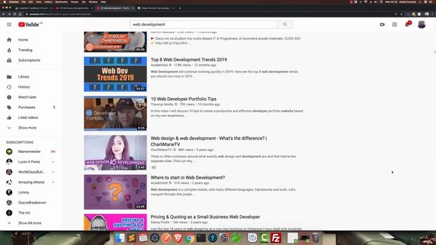The width and height of the screenshot is (436, 245).
Task: Switch to 'Cheap Personal Car Leasing' tab
Action: pyautogui.click(x=156, y=8)
